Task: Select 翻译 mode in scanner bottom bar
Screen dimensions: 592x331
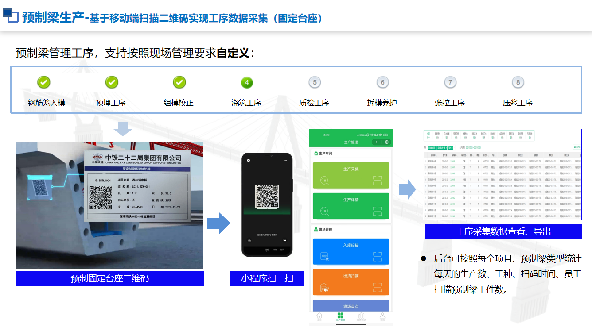Action: (282, 250)
